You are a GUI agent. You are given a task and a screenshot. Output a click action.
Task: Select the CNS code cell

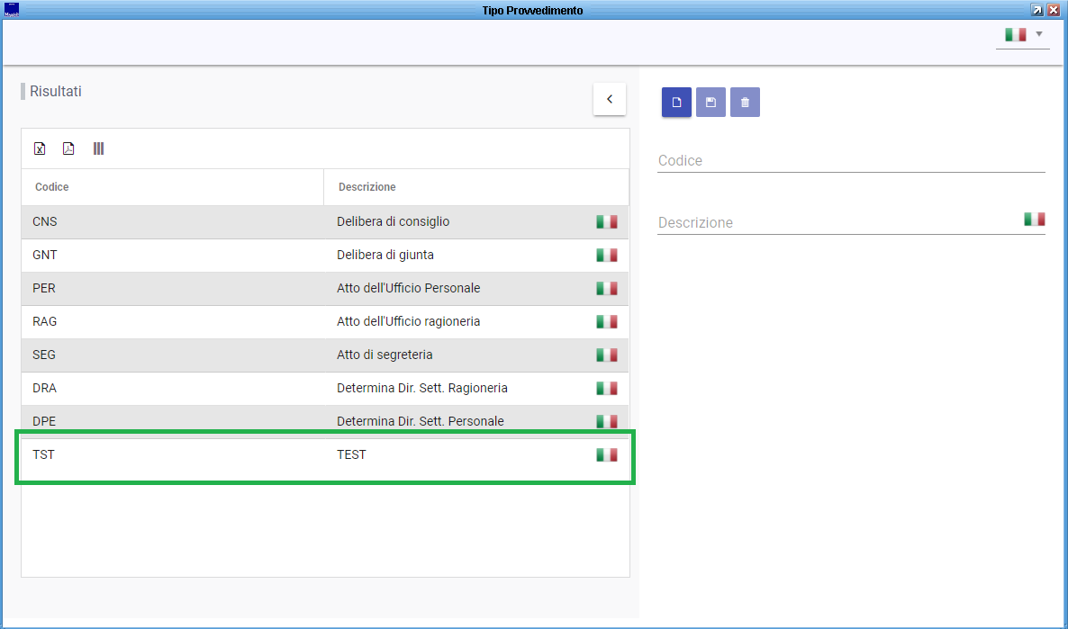click(172, 222)
